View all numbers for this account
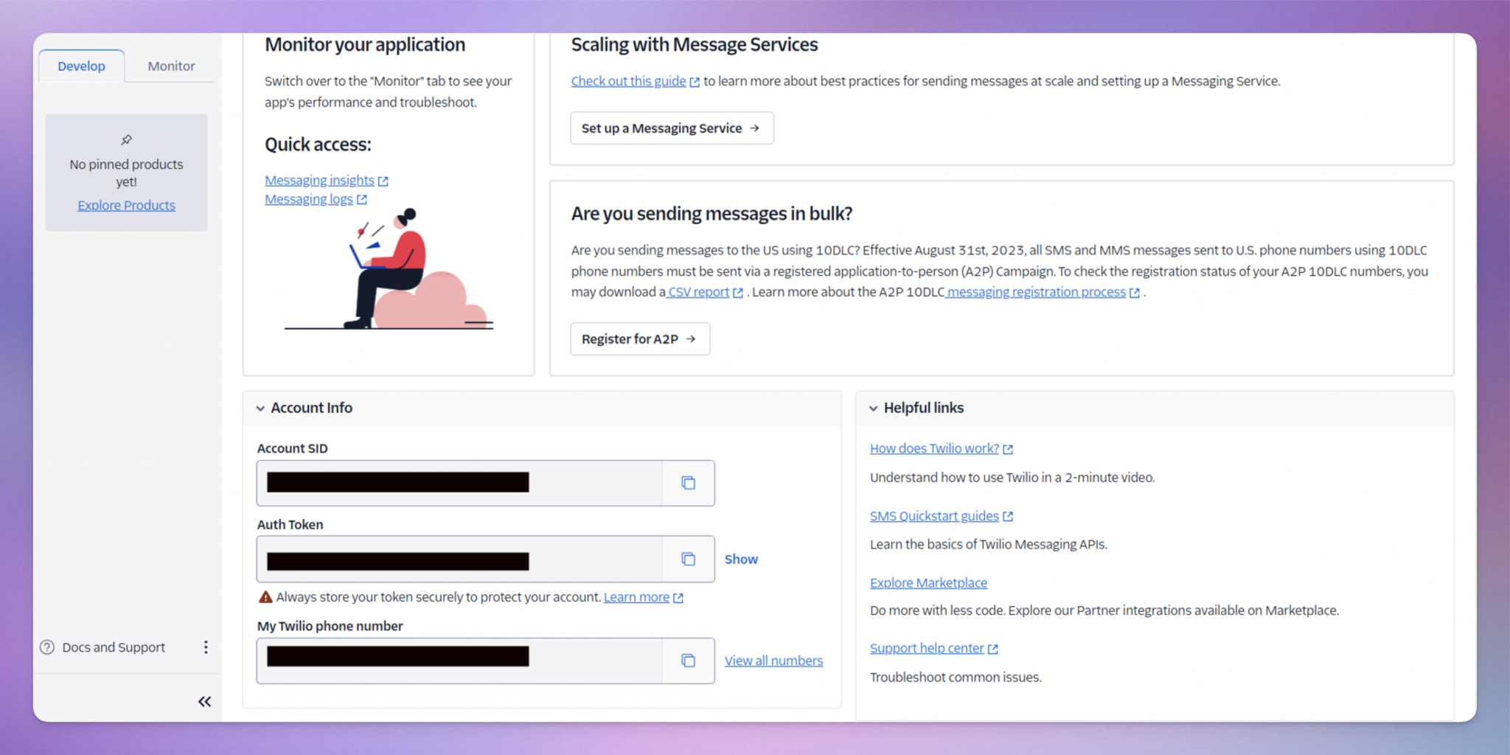Viewport: 1510px width, 755px height. (773, 661)
